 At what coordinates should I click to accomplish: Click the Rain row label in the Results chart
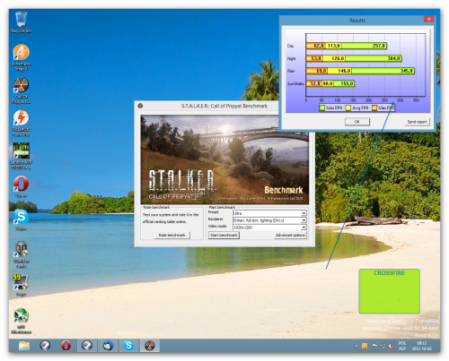(291, 71)
